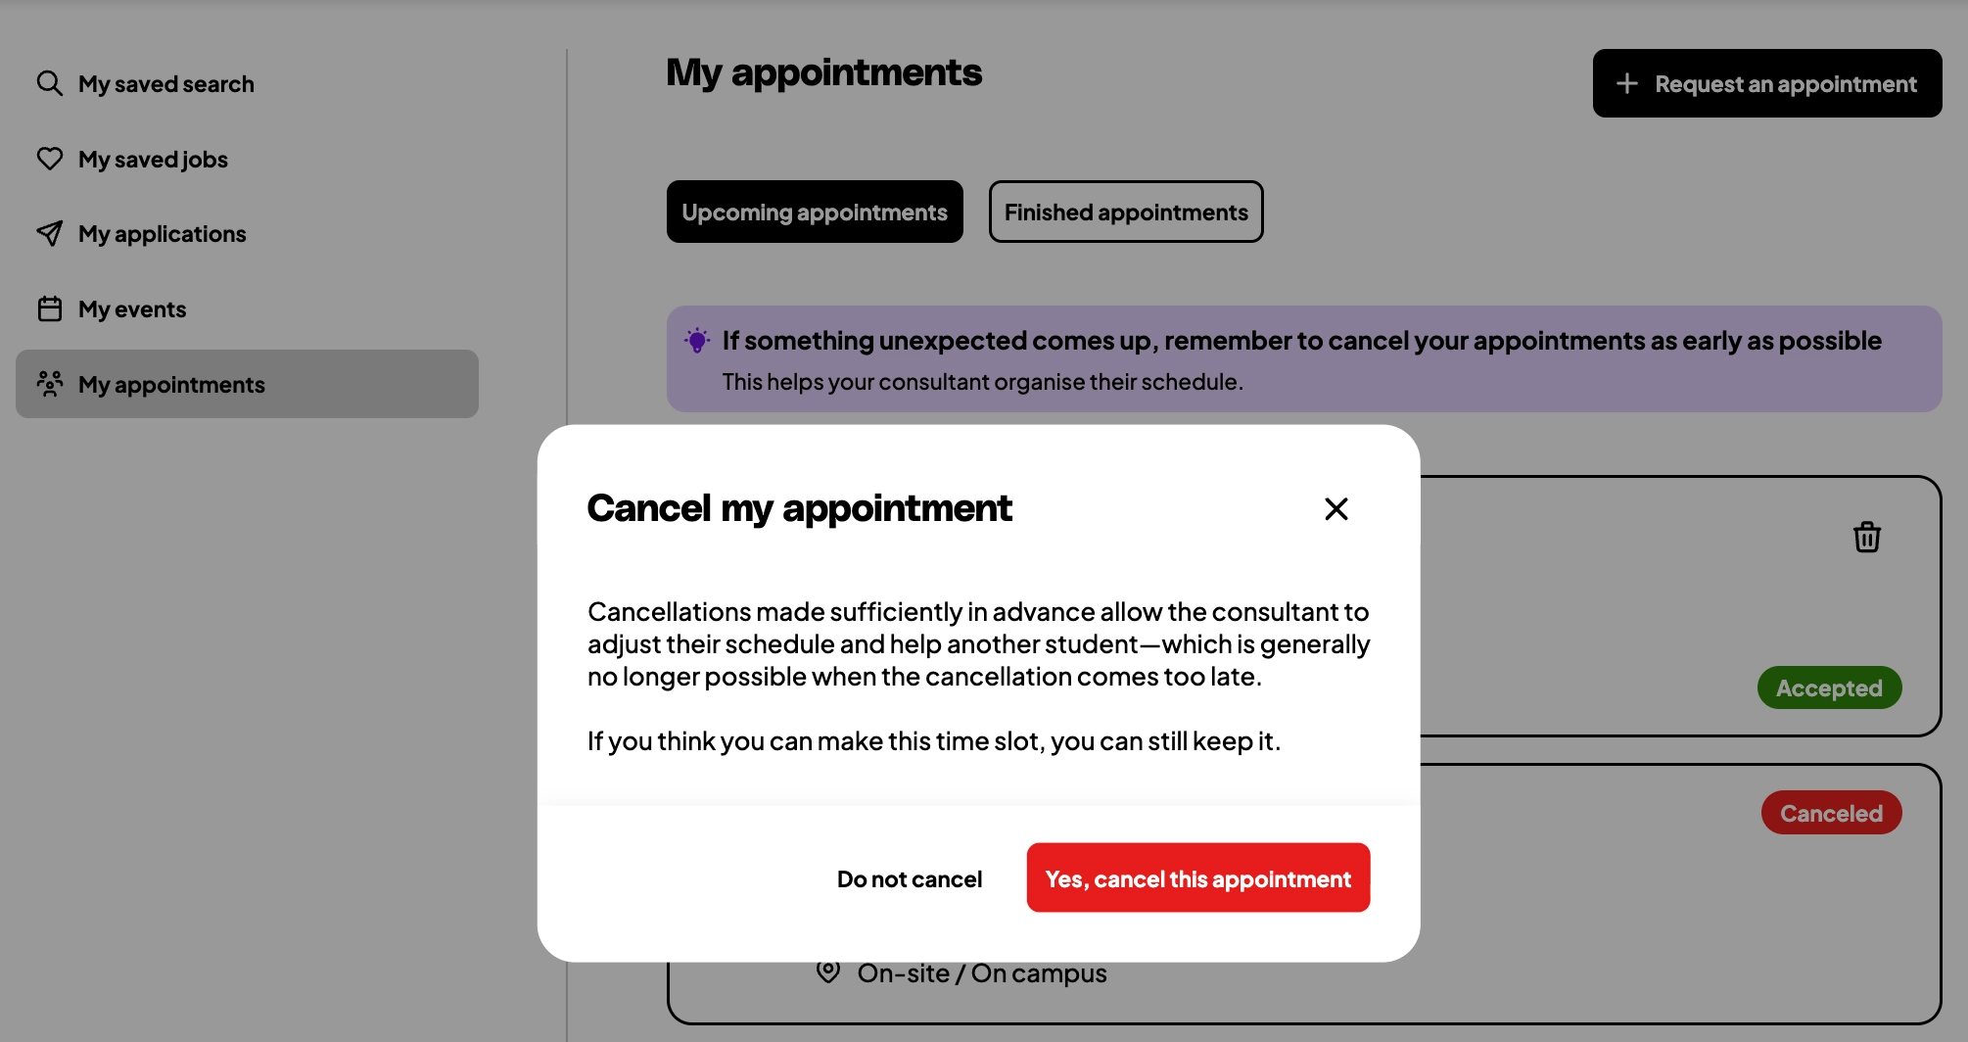The width and height of the screenshot is (1968, 1042).
Task: Switch to Finished appointments tab
Action: coord(1126,212)
